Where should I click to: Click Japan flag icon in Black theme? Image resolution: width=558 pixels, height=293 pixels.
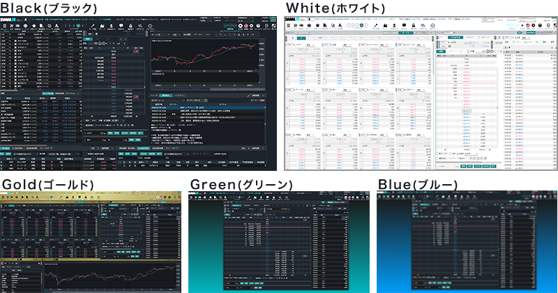[x=240, y=26]
